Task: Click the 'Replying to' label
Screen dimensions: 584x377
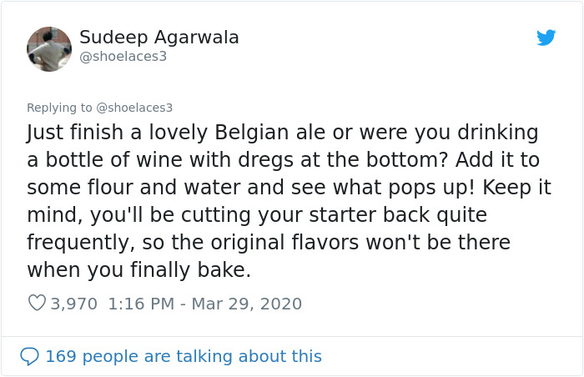Action: click(60, 108)
